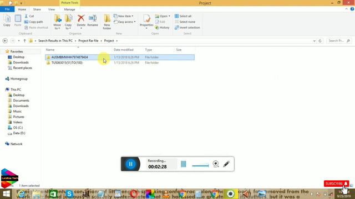Sort by the Type column header
355x199 pixels.
pyautogui.click(x=159, y=50)
